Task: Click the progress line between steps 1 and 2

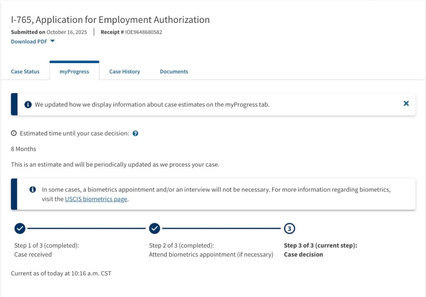Action: 87,228
